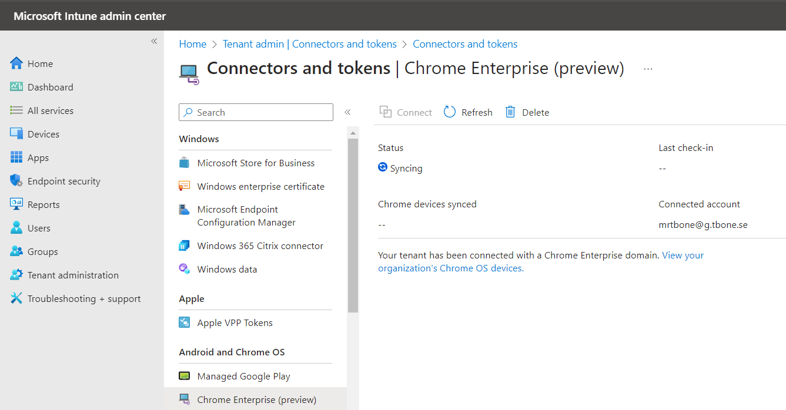Screen dimensions: 786x410
Task: Open the Managed Google Play connector
Action: (243, 376)
